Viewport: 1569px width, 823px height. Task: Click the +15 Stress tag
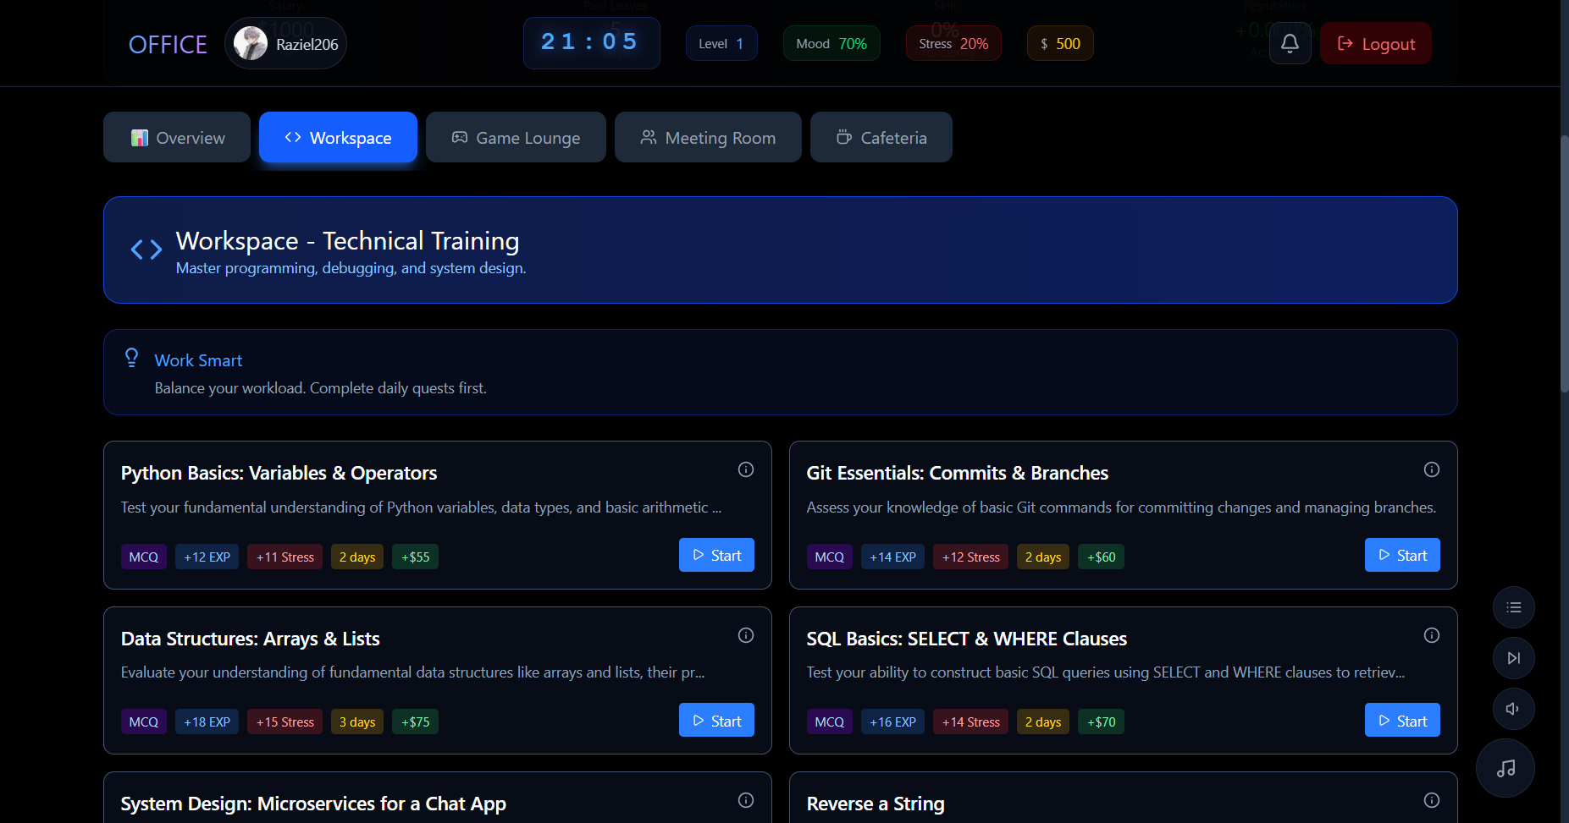coord(285,721)
